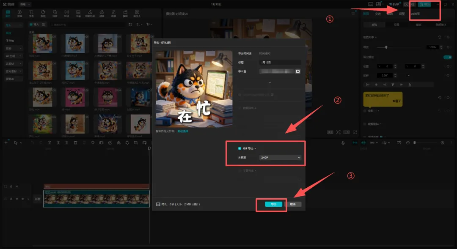Viewport: 457px width, 249px height.
Task: Open the filter dropdown in media panel
Action: click(x=149, y=25)
